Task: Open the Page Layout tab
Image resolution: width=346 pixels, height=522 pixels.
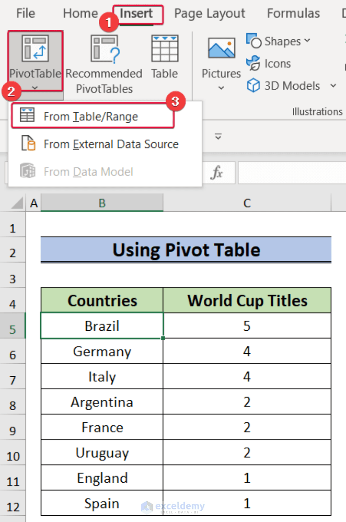Action: point(209,14)
